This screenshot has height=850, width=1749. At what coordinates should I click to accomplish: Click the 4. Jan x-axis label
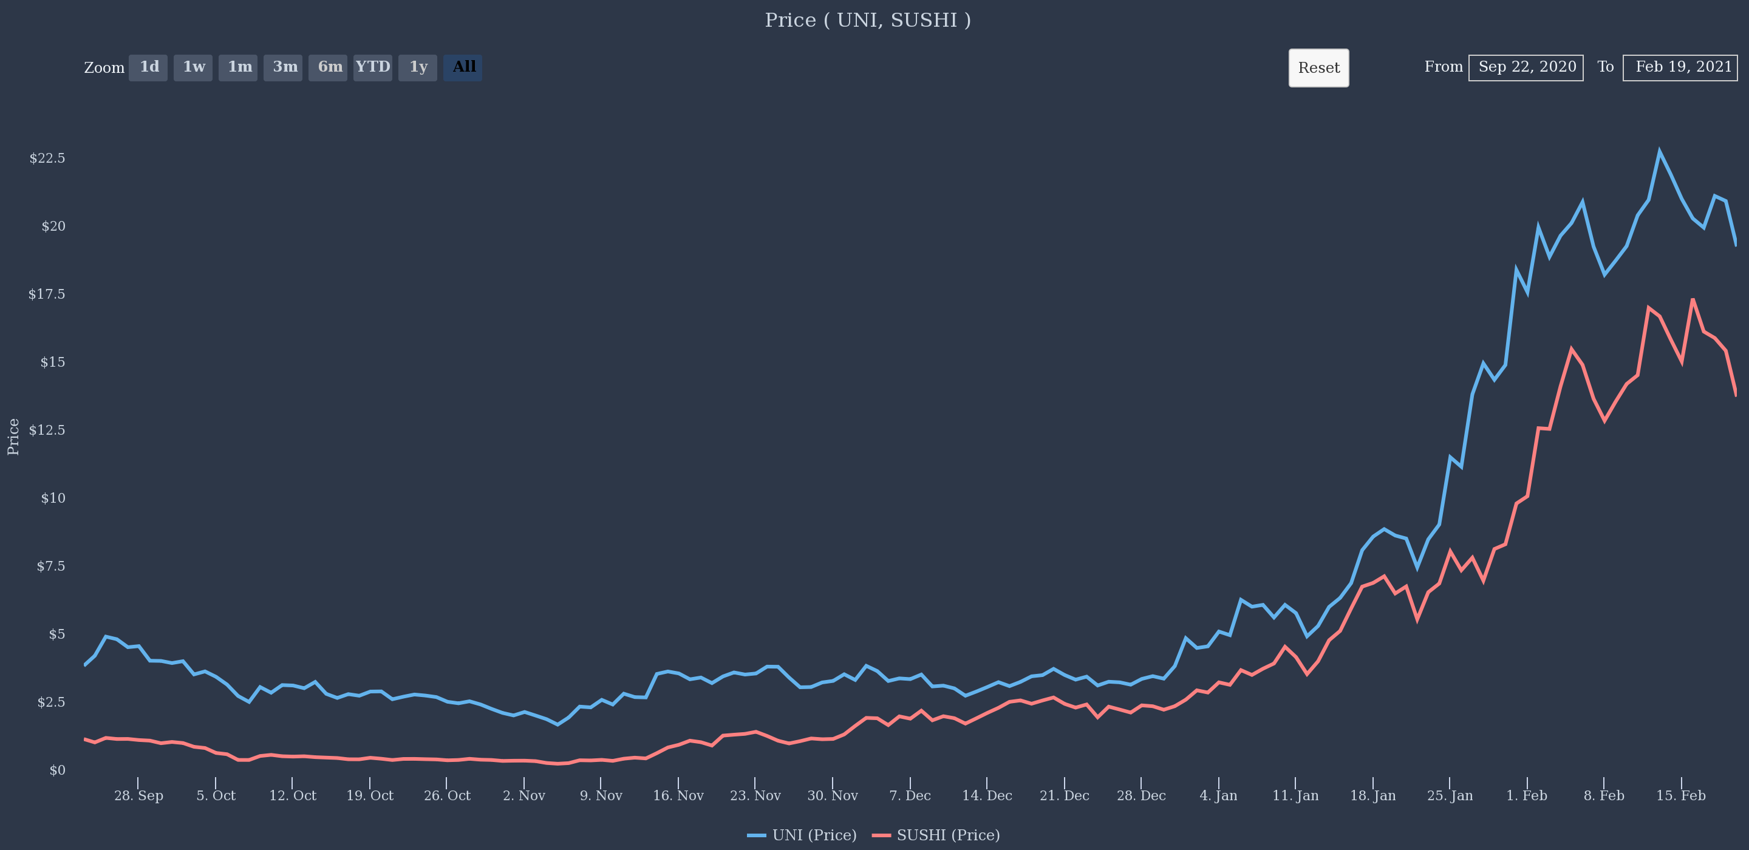[x=1218, y=796]
